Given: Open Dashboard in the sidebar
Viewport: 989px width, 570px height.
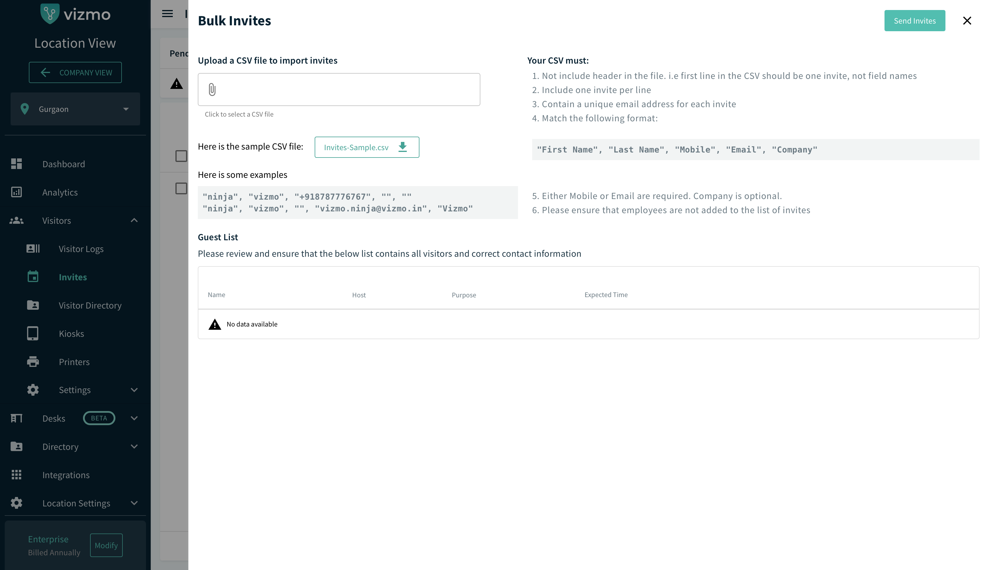Looking at the screenshot, I should [x=75, y=164].
